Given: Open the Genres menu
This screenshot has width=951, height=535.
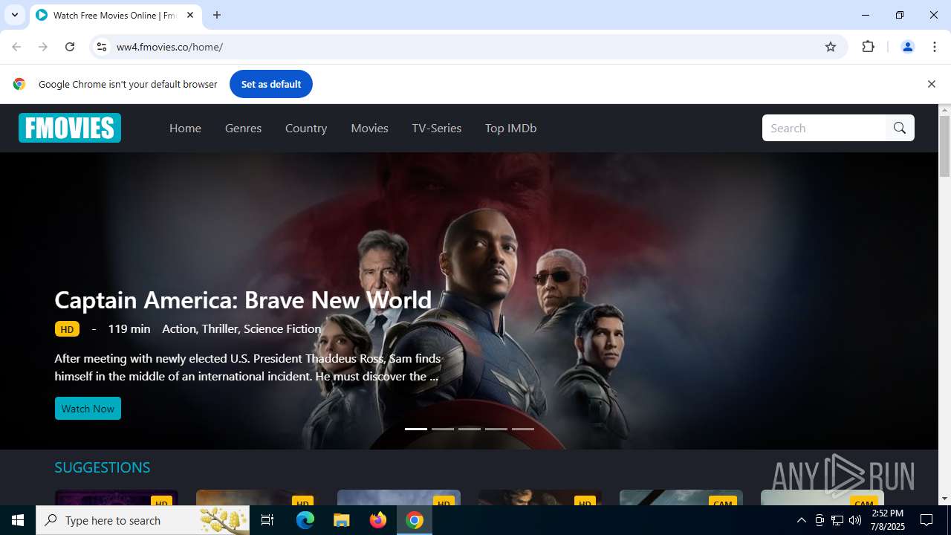Looking at the screenshot, I should coord(243,128).
